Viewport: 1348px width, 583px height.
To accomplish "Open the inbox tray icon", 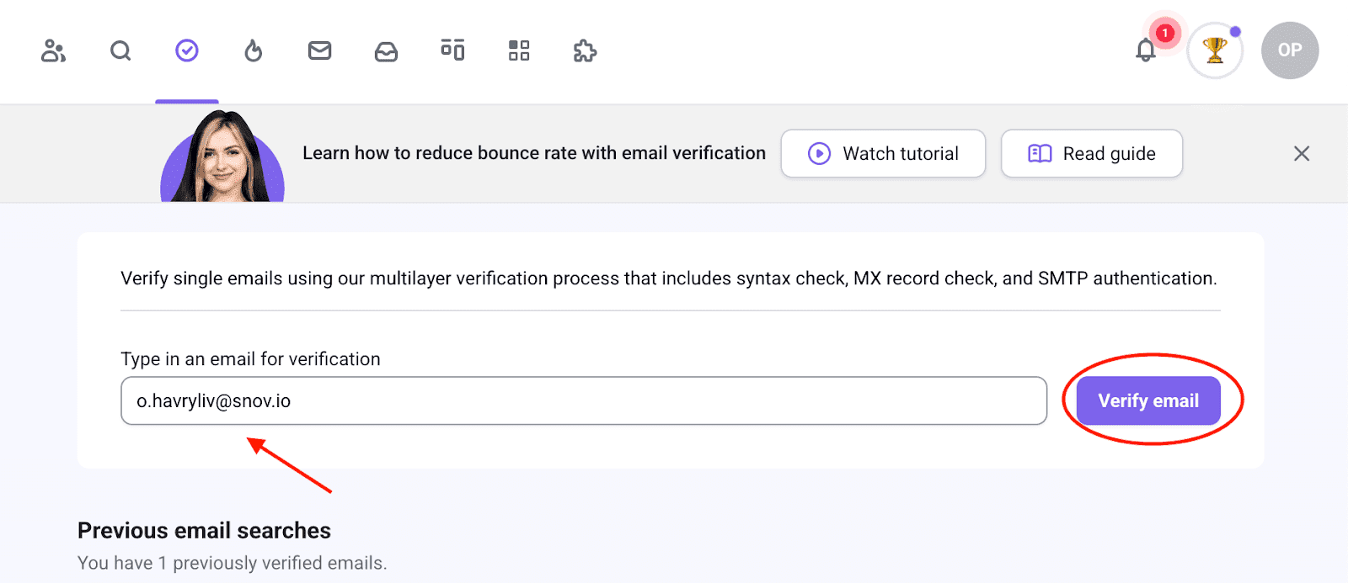I will coord(386,51).
